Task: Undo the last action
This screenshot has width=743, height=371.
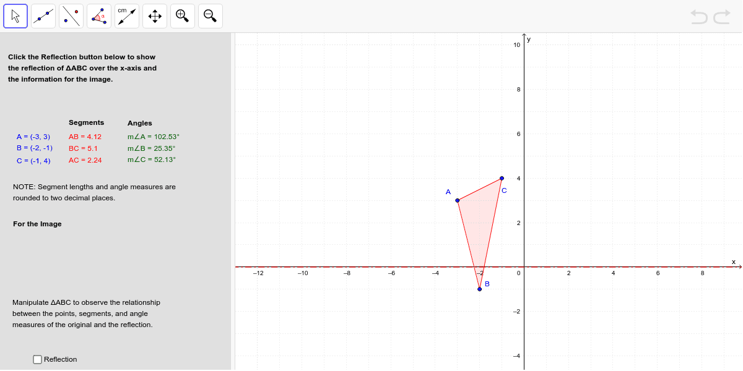Action: point(699,17)
